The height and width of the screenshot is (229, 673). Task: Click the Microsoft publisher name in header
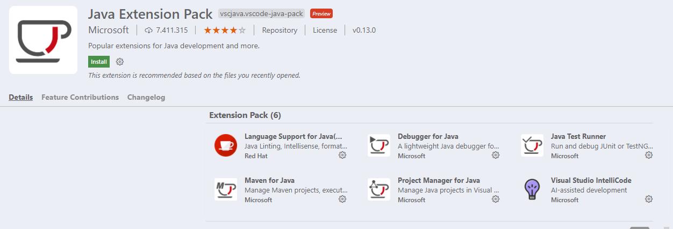tap(109, 30)
